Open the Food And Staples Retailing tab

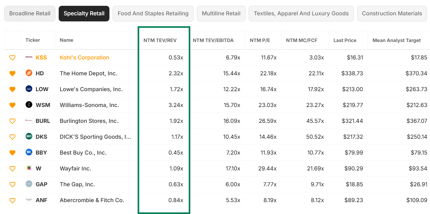coord(153,13)
